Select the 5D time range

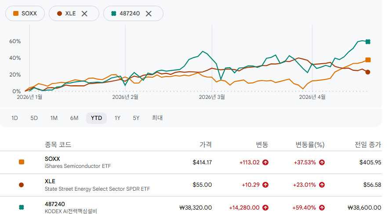click(34, 118)
